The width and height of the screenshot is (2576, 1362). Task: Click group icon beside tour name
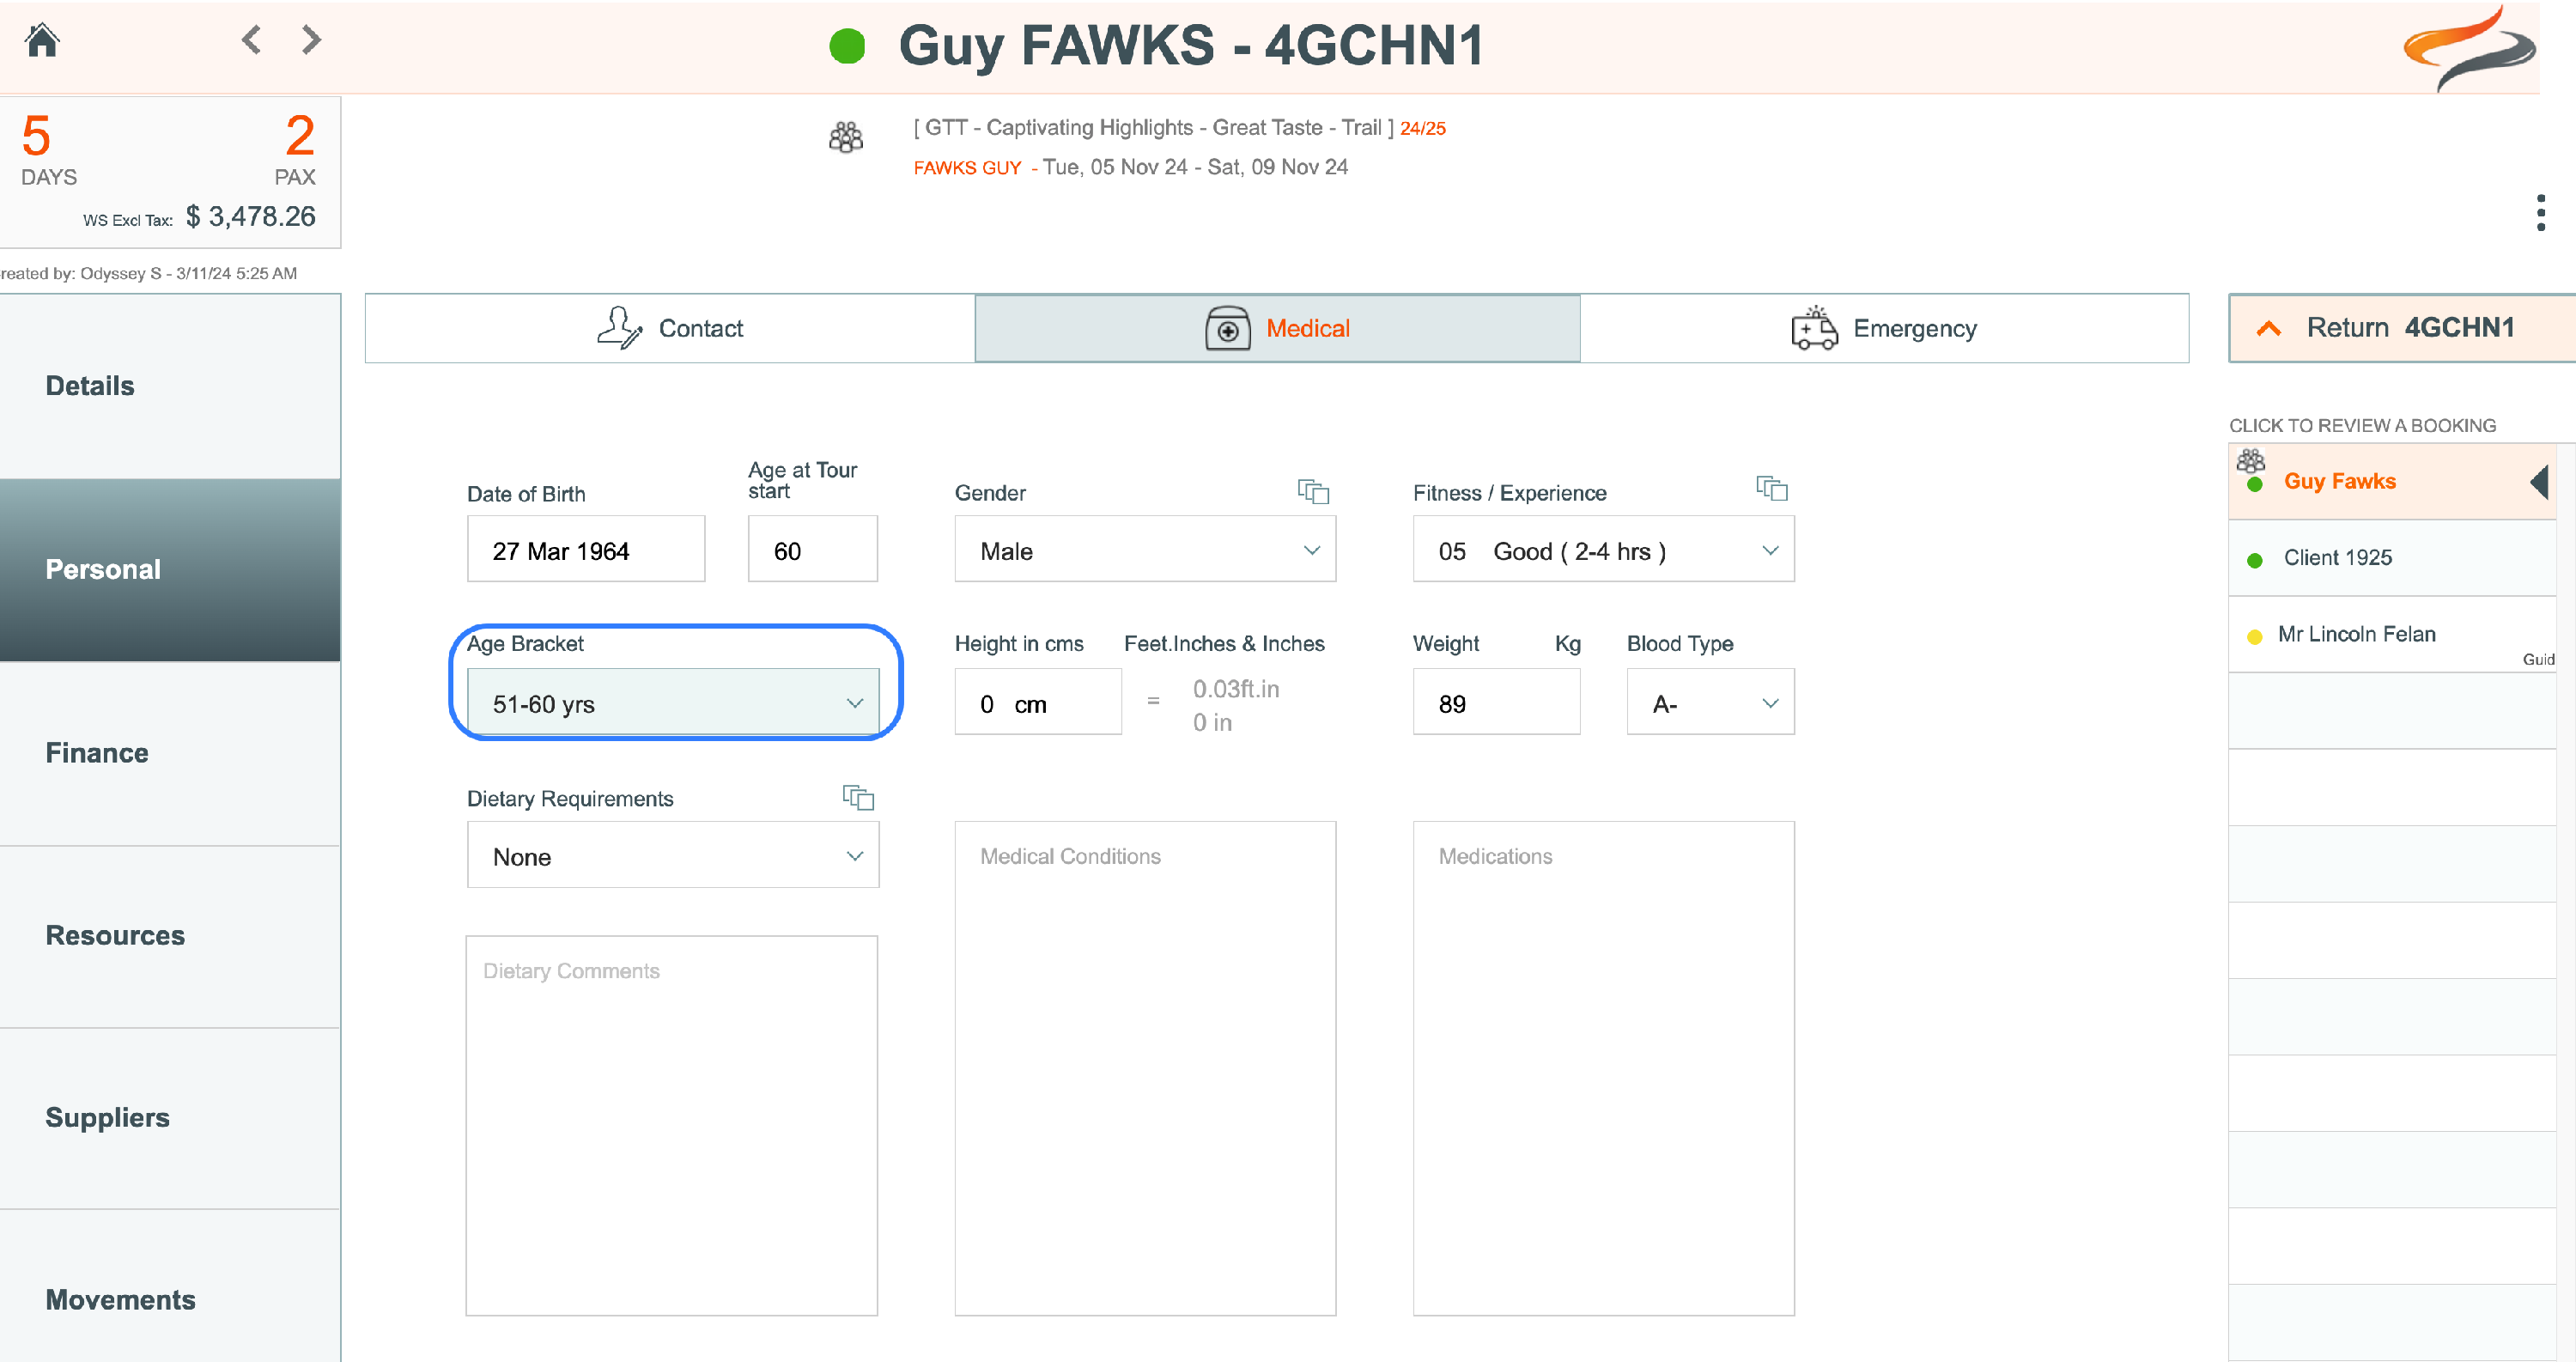click(846, 137)
